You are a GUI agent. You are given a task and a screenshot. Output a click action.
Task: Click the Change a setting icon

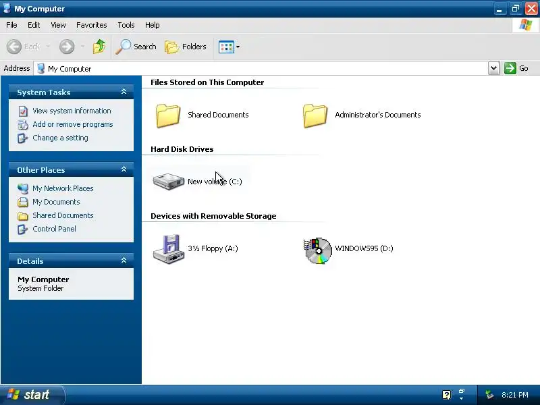(23, 138)
